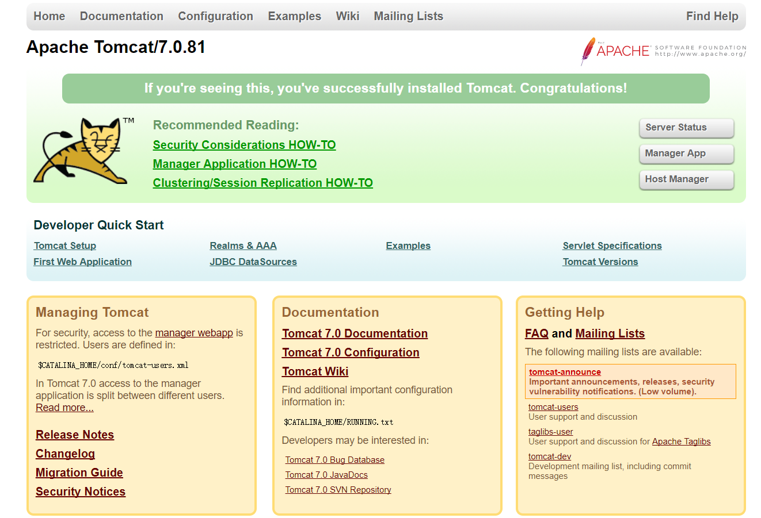Click the Apache Tomcat/7.0.81 heading

point(116,47)
